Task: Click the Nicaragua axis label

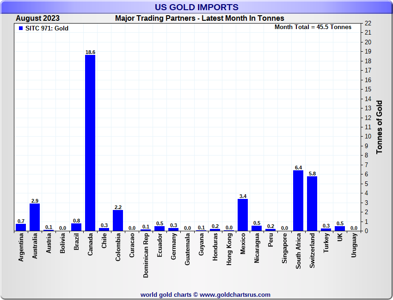Action: [x=257, y=248]
